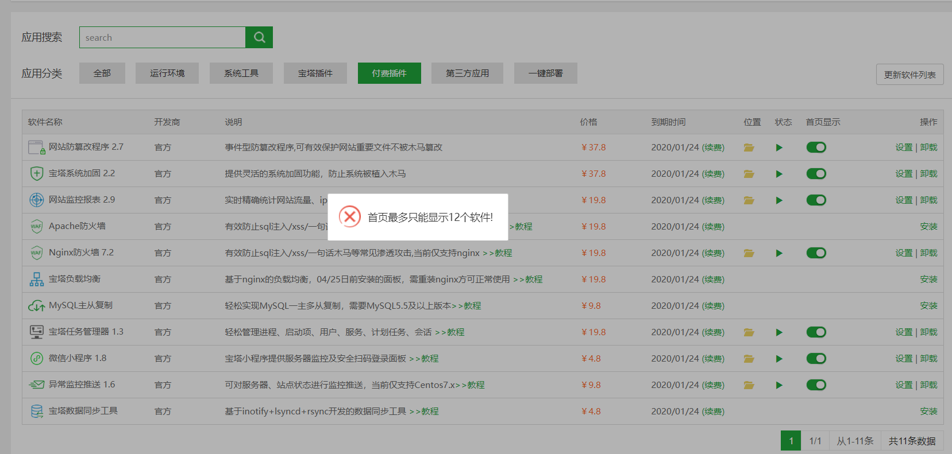Select the 运行环境 category tab
The height and width of the screenshot is (454, 952).
tap(167, 73)
